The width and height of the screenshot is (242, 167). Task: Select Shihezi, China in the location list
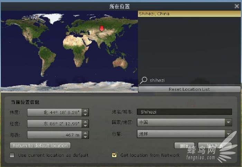[189, 14]
